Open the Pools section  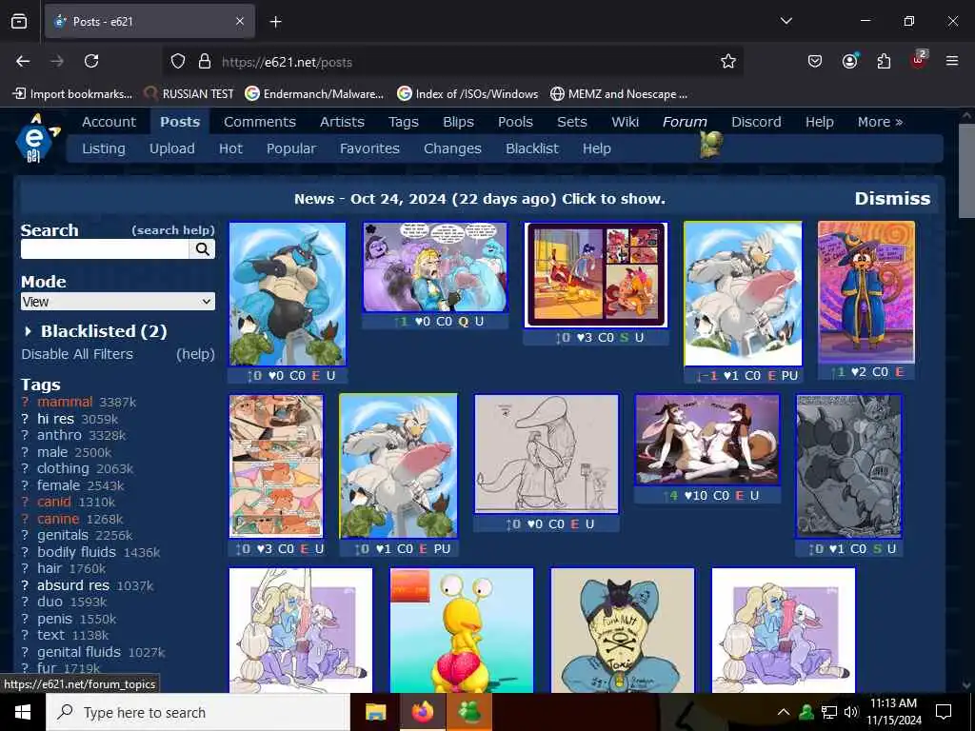(515, 122)
